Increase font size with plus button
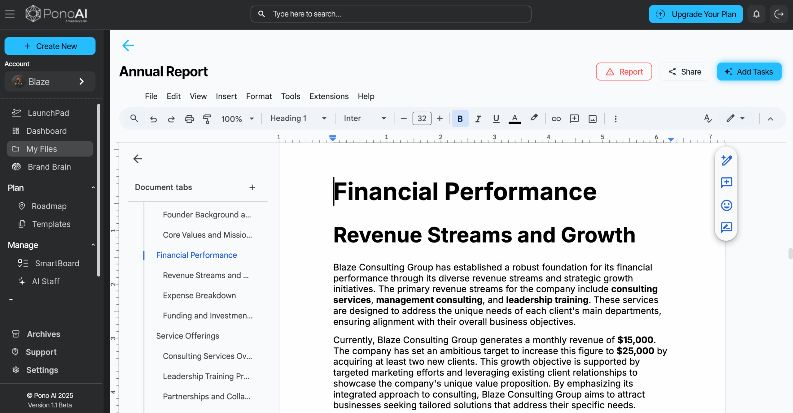The image size is (793, 413). tap(440, 118)
